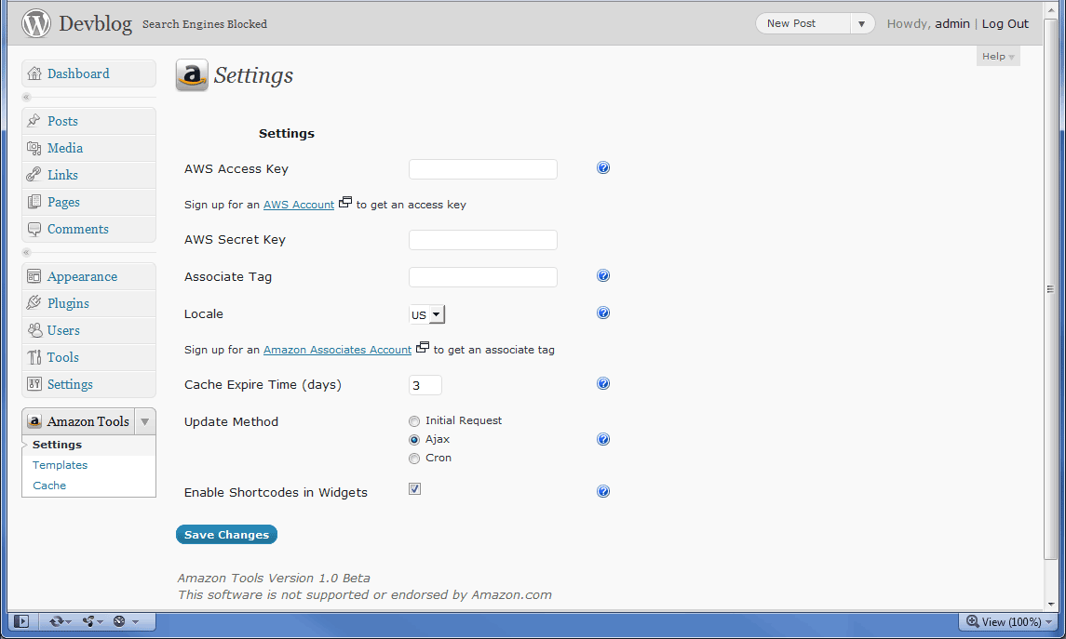
Task: Click the panel toggle icon in status bar
Action: pyautogui.click(x=21, y=621)
